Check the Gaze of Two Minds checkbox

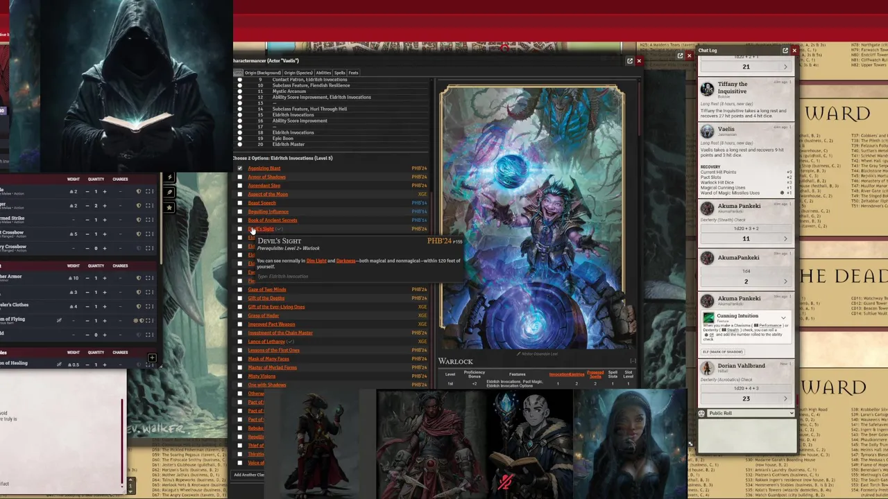240,290
